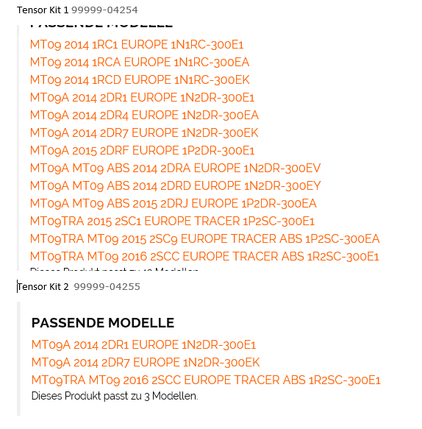Viewport: 422px width, 429px height.
Task: Open MT09 2014 1RCD EUROPE 1N1RC-300EK link
Action: (x=140, y=80)
